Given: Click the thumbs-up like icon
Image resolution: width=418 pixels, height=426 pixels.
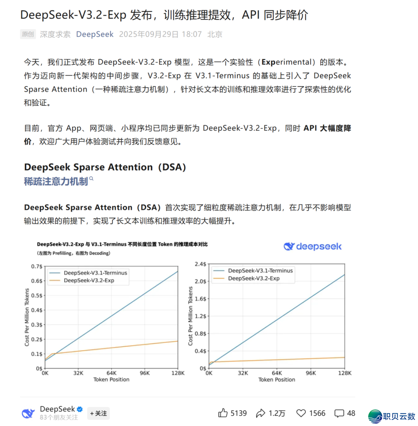Looking at the screenshot, I should (223, 413).
